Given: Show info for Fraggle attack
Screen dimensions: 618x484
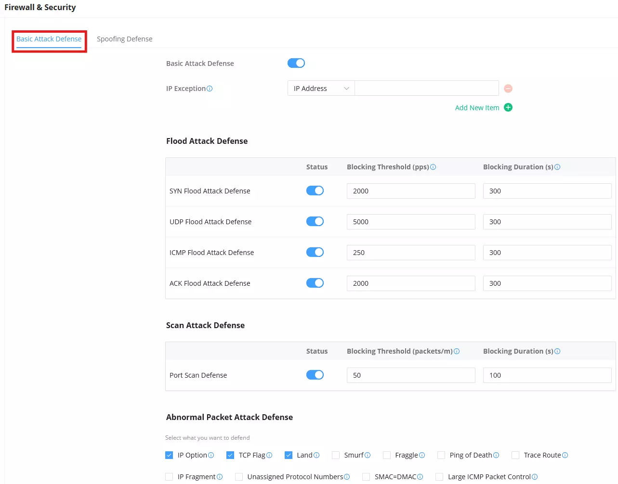Looking at the screenshot, I should click(422, 455).
